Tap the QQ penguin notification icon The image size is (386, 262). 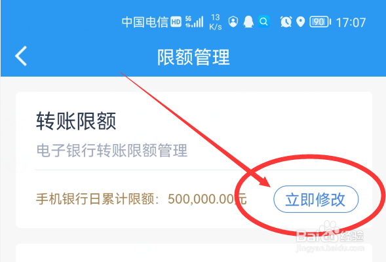point(248,22)
